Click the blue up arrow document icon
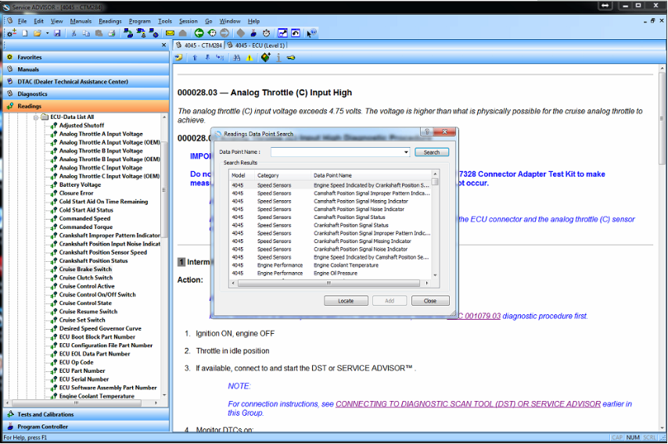The width and height of the screenshot is (668, 444). point(195,58)
